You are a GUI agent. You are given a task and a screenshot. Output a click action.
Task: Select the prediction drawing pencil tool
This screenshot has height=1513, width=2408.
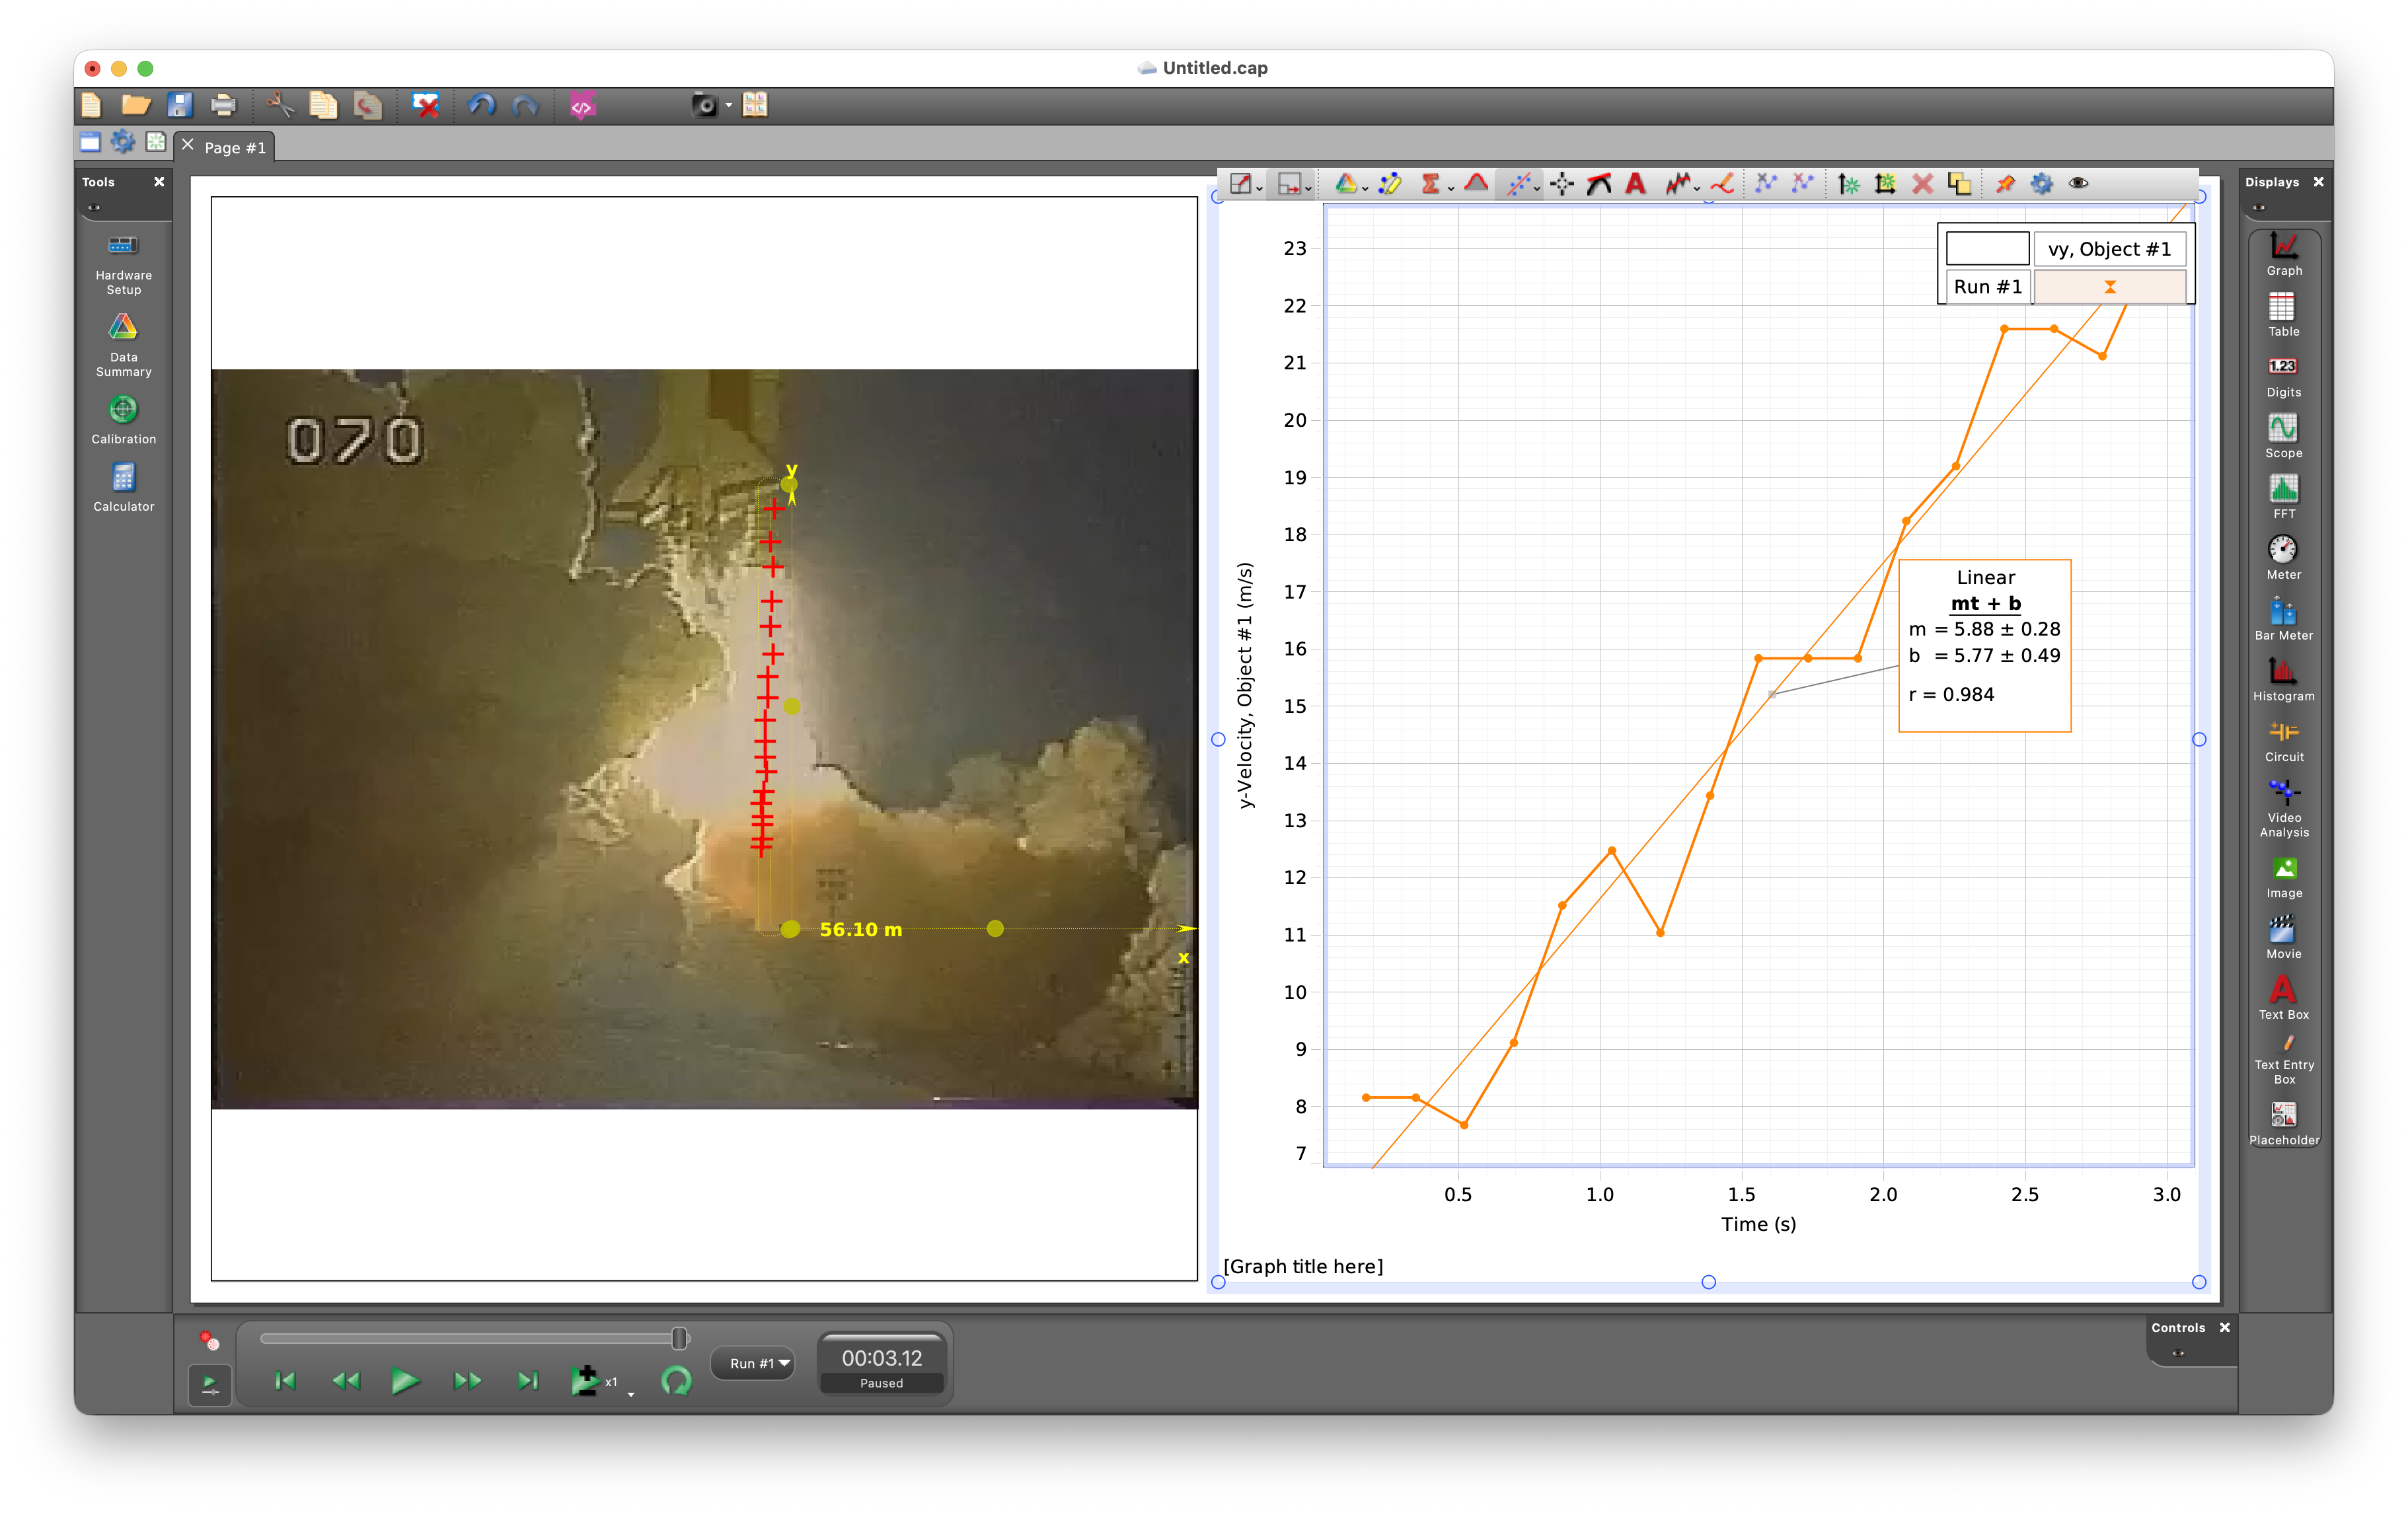coord(1722,184)
